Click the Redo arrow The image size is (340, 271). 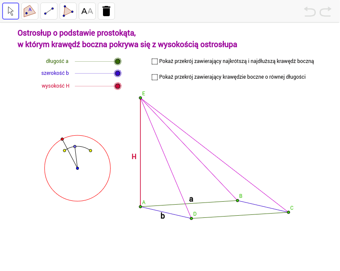click(x=326, y=11)
